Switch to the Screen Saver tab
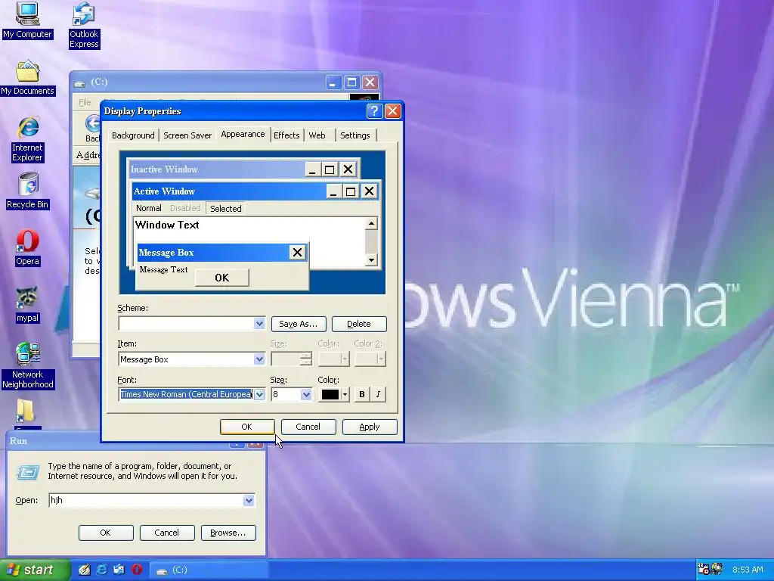 click(187, 135)
